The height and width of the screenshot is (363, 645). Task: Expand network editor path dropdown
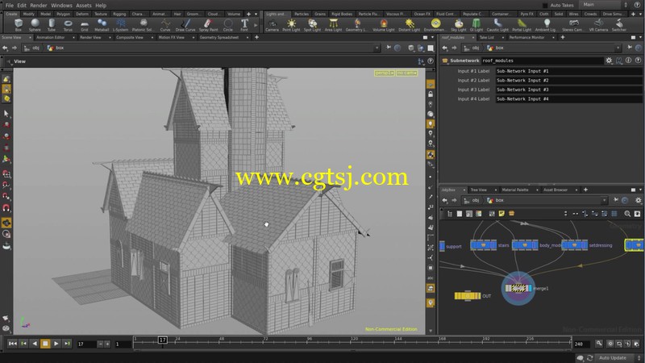604,200
